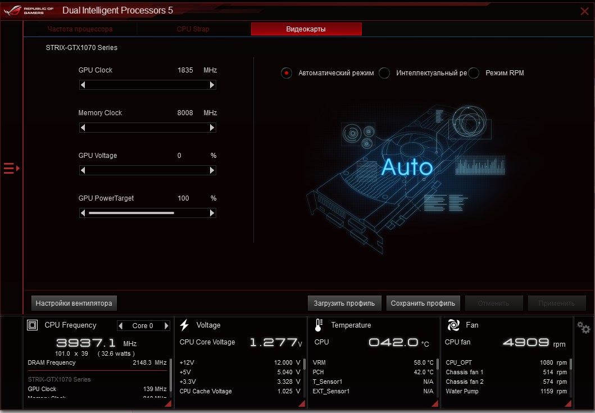Click the Memory Clock slider track
Viewport: 595px width, 413px height.
click(x=148, y=128)
